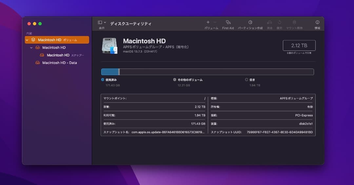
Task: Click the 2.12 TB capacity box
Action: coord(299,45)
